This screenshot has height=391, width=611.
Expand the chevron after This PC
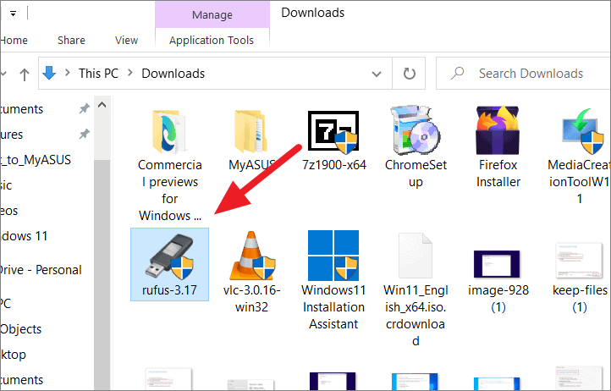click(130, 73)
